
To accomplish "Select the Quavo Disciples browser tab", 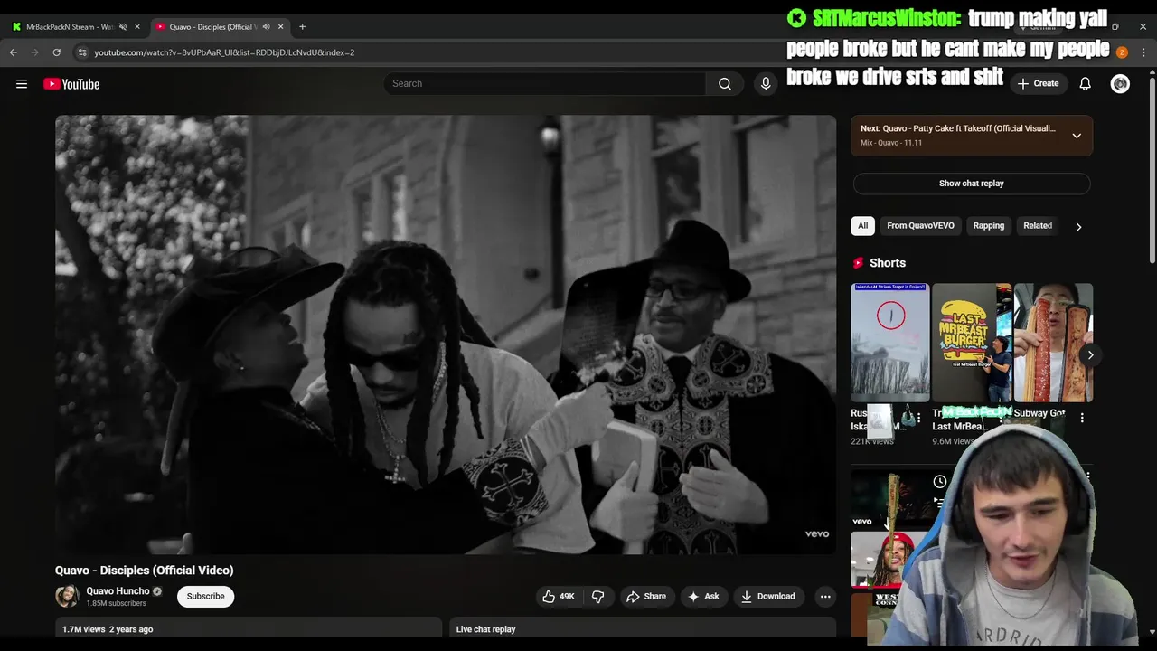I will (x=213, y=26).
